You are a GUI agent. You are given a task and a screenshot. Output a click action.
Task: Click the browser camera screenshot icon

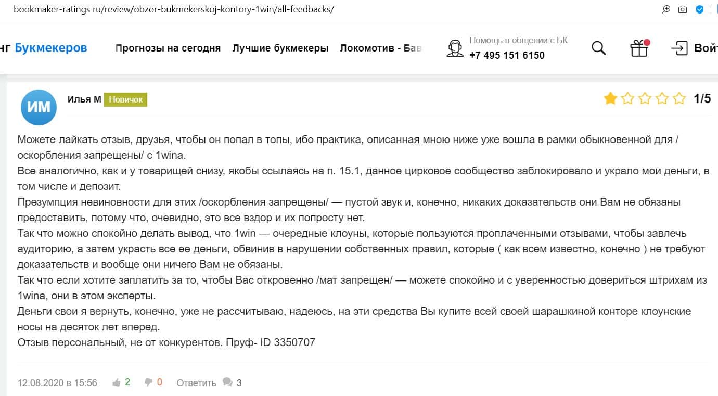coord(683,9)
